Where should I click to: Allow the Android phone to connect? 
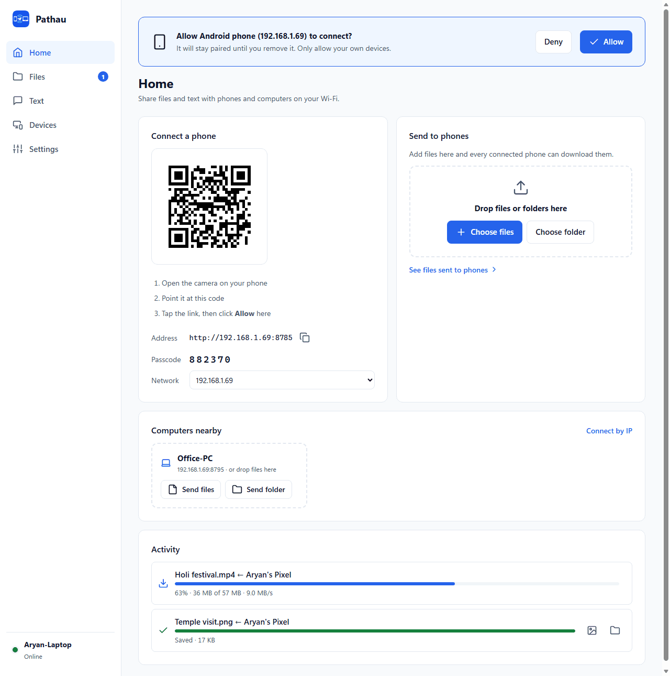coord(606,42)
